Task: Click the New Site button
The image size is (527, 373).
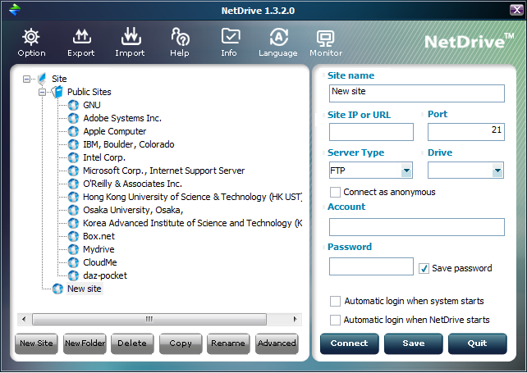Action: (36, 343)
